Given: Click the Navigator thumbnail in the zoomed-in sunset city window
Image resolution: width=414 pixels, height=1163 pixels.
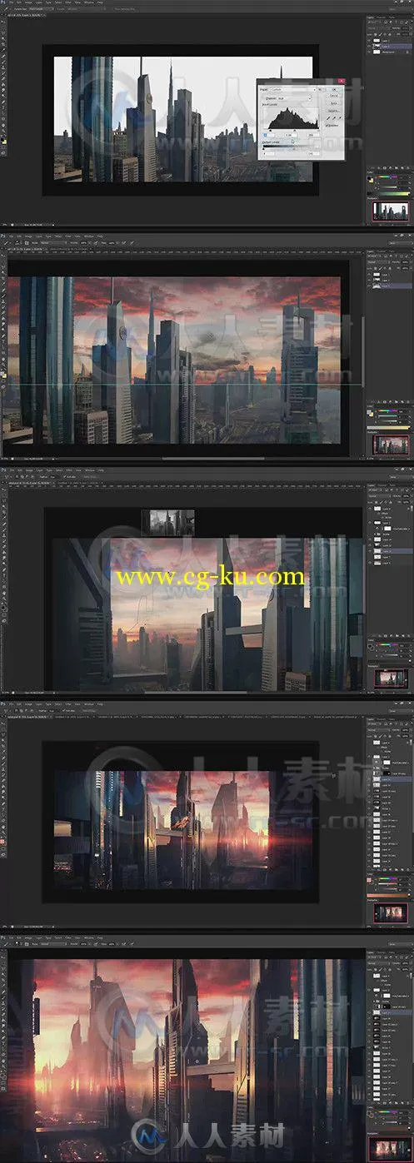Looking at the screenshot, I should [x=391, y=1147].
